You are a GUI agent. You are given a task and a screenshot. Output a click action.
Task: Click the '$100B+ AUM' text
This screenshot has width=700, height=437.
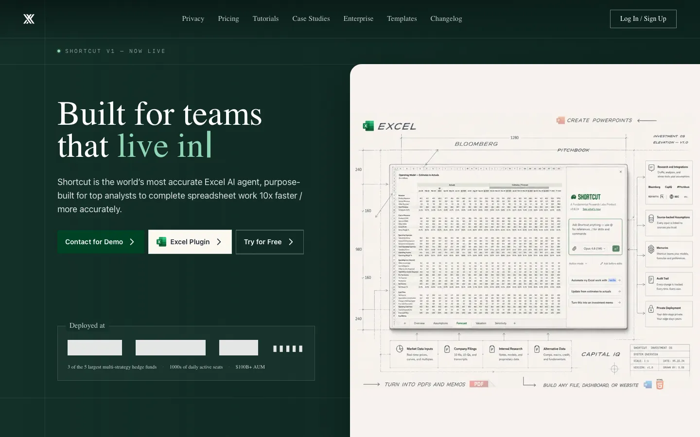tap(250, 367)
